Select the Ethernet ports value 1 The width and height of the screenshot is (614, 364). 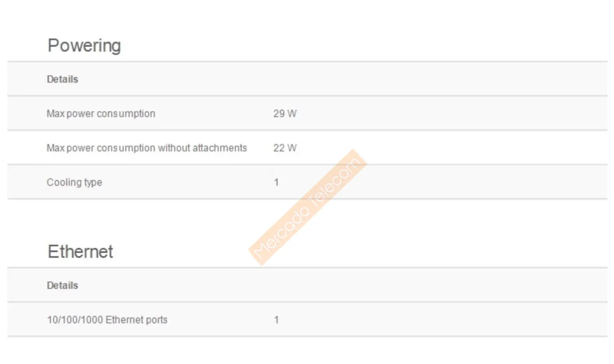coord(276,320)
